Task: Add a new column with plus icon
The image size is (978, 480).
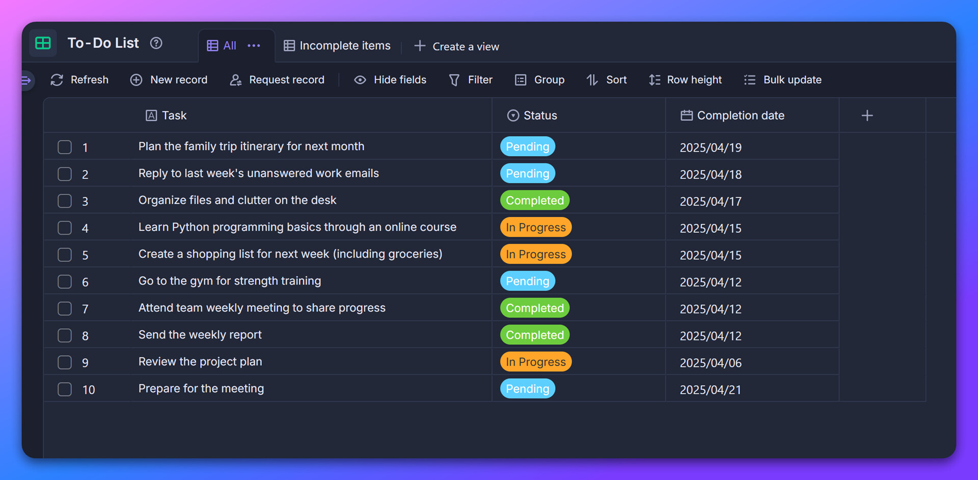Action: 867,116
